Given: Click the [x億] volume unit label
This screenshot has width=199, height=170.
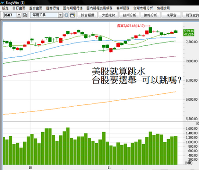Looking at the screenshot, I should click(189, 163).
